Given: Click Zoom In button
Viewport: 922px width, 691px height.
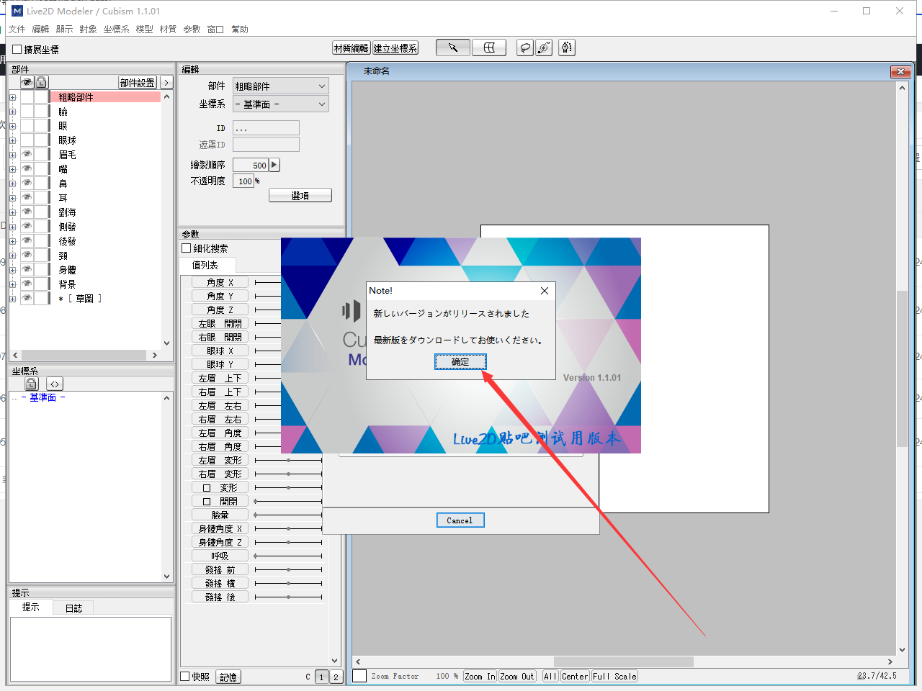Looking at the screenshot, I should click(x=480, y=677).
